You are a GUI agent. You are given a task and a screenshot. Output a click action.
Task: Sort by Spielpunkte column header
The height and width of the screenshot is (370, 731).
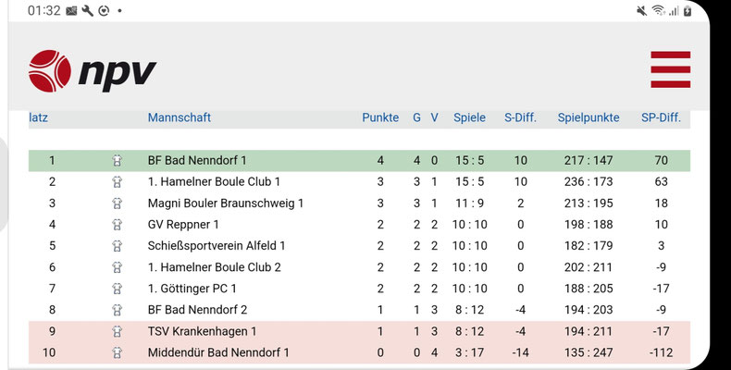click(589, 117)
